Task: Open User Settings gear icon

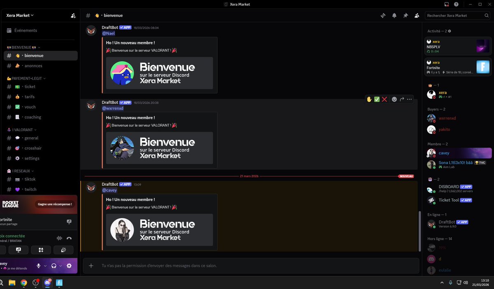Action: pos(69,266)
